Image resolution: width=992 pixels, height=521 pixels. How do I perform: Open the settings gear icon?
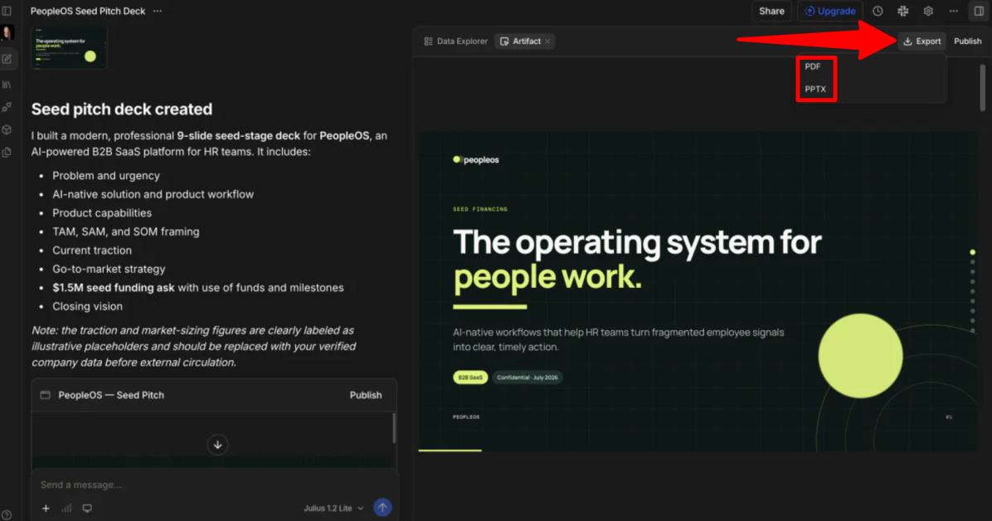pyautogui.click(x=928, y=11)
